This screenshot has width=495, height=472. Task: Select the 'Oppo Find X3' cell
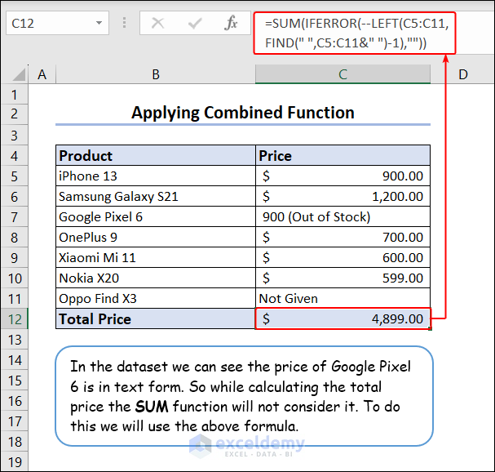[x=156, y=298]
